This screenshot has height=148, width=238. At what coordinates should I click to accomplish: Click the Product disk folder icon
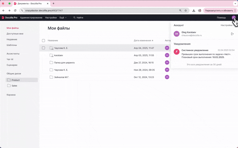pos(9,80)
